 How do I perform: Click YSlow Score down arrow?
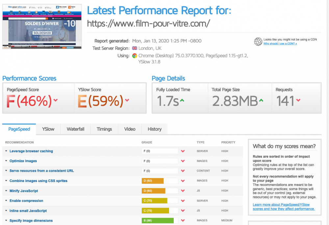coord(127,100)
